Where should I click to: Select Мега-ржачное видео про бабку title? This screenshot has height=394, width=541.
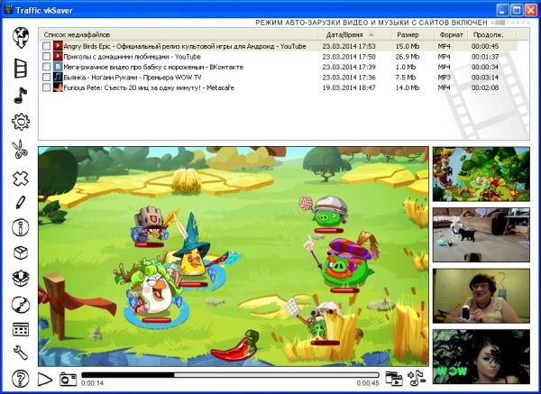(153, 67)
